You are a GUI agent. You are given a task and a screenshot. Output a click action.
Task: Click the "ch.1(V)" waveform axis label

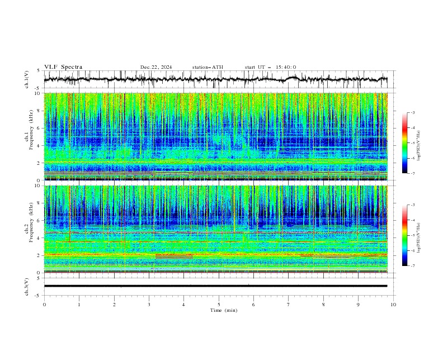[27, 79]
